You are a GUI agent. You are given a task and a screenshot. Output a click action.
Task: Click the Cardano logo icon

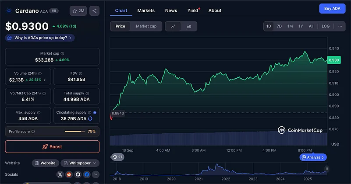9,11
